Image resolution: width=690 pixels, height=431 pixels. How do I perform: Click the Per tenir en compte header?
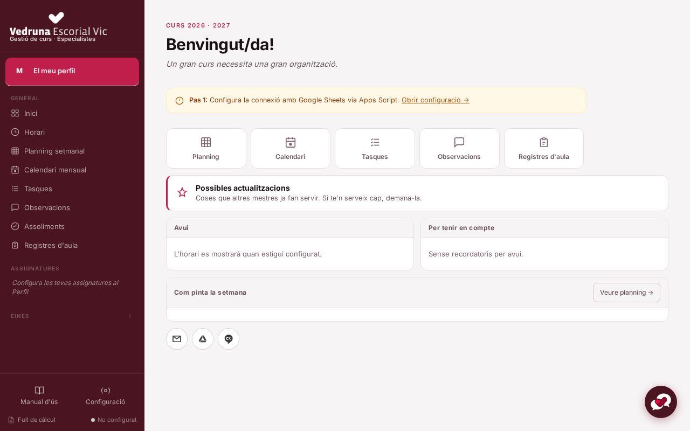click(x=544, y=228)
